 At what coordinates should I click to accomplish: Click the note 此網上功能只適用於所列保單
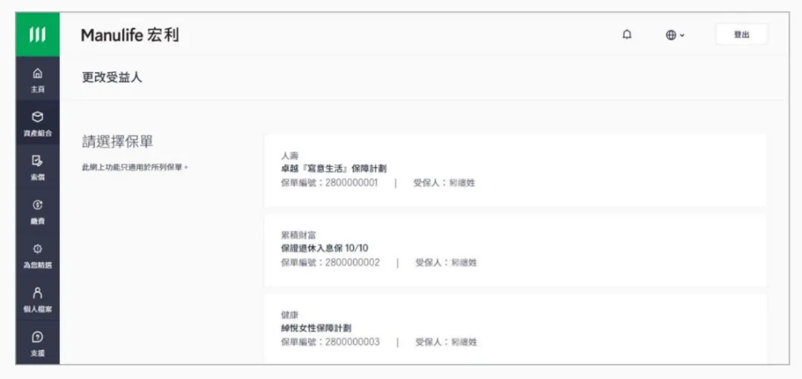point(134,167)
